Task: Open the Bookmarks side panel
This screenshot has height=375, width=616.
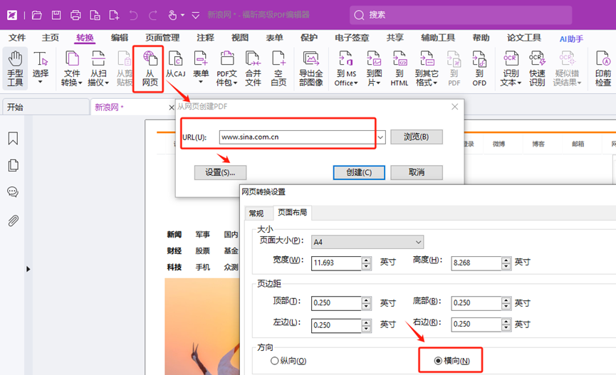Action: coord(13,138)
